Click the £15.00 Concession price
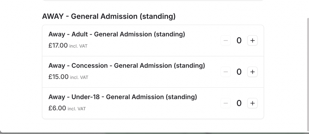Screen dimensions: 309x134 58,77
